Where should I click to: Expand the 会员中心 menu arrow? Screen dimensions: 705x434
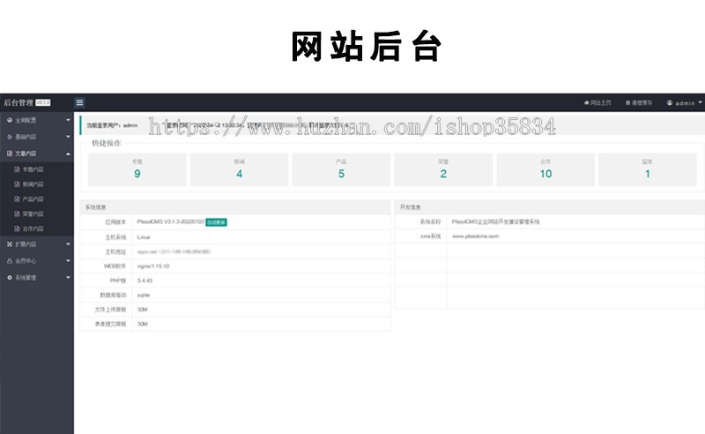68,261
